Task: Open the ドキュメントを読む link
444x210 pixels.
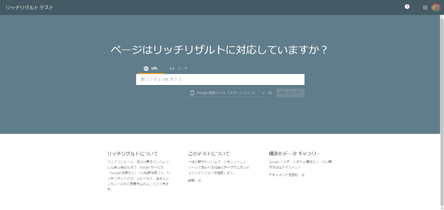Action: tap(283, 175)
